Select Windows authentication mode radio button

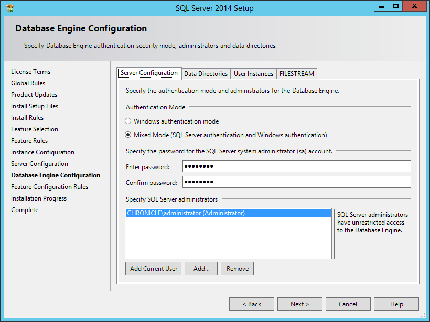tap(128, 121)
